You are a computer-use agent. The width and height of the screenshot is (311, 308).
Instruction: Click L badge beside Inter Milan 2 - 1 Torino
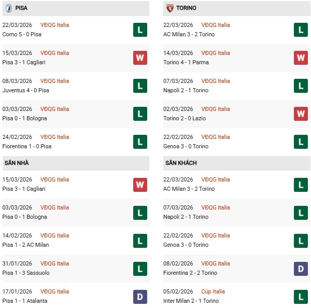tap(301, 296)
